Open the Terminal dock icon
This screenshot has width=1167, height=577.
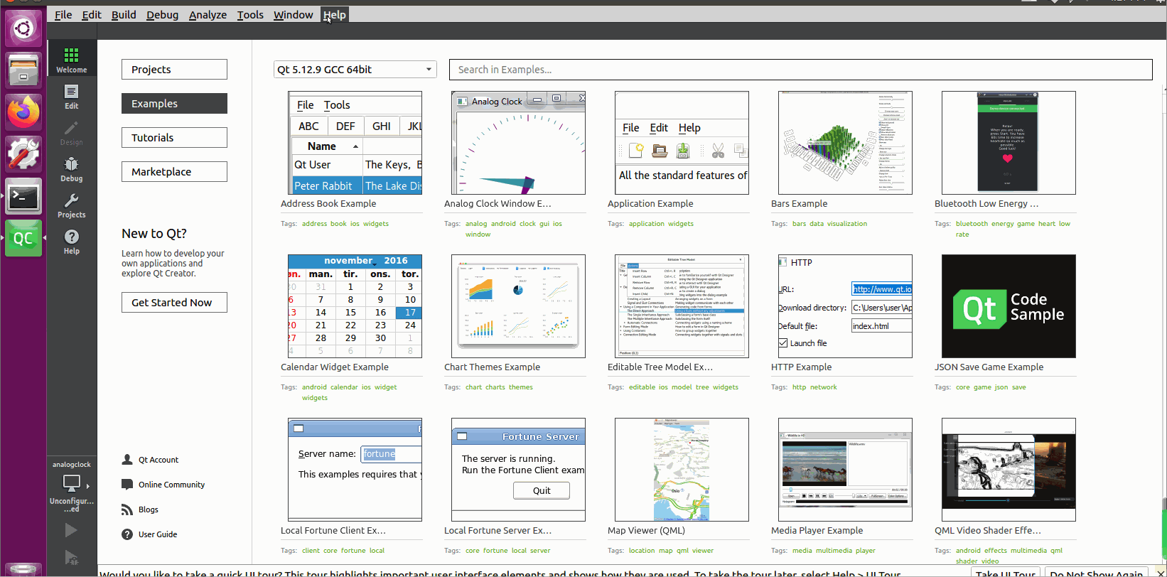tap(23, 196)
